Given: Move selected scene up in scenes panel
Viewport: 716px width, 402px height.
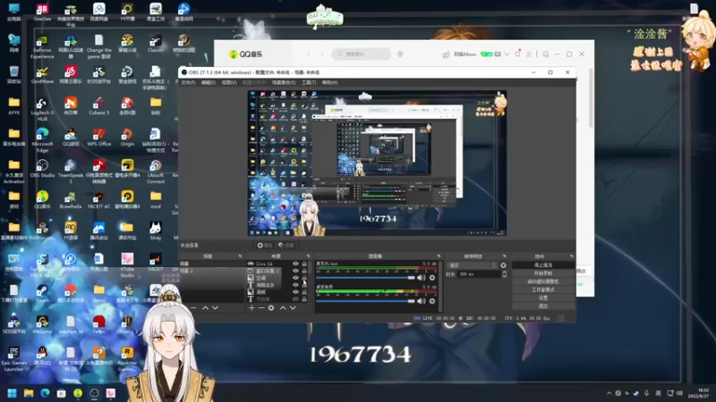Looking at the screenshot, I should click(206, 308).
